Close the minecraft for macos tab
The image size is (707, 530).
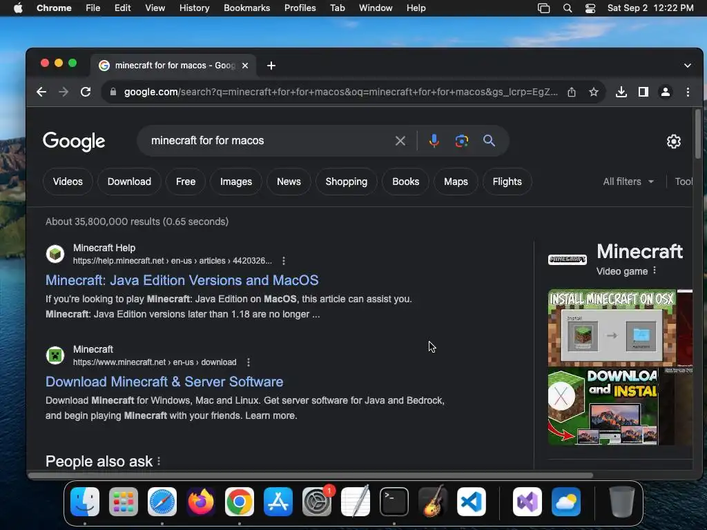pos(245,66)
